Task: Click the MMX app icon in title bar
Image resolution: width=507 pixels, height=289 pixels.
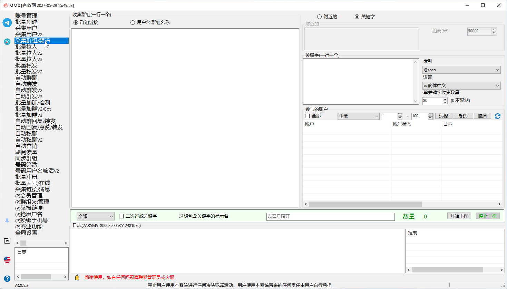Action: pos(6,5)
